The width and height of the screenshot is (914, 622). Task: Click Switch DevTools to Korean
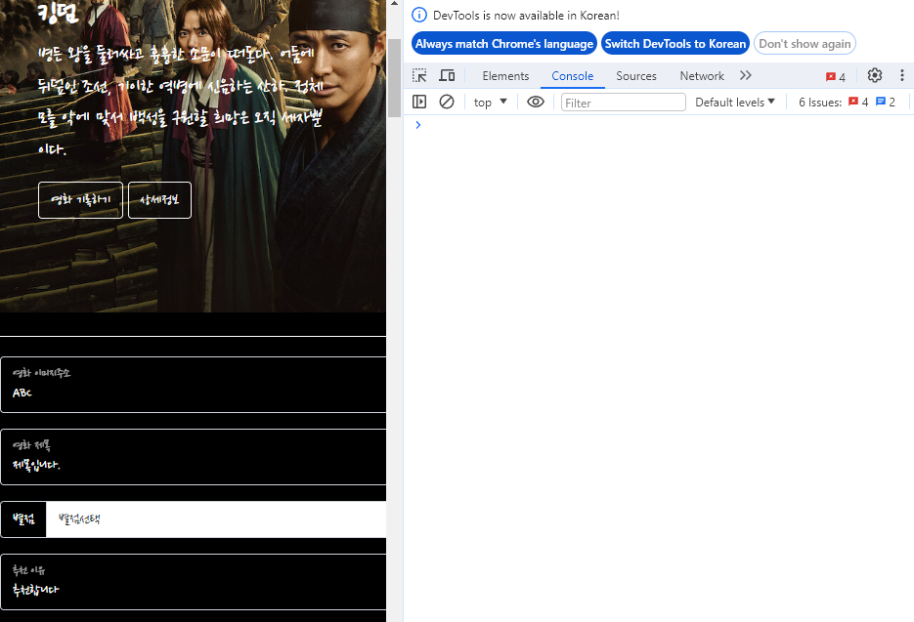pyautogui.click(x=675, y=44)
